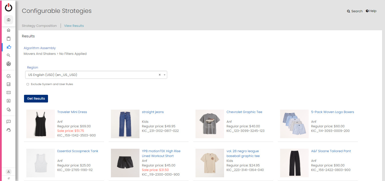Open the A&F Sloane Tailored Pant link
Image resolution: width=385 pixels, height=181 pixels.
[x=331, y=151]
